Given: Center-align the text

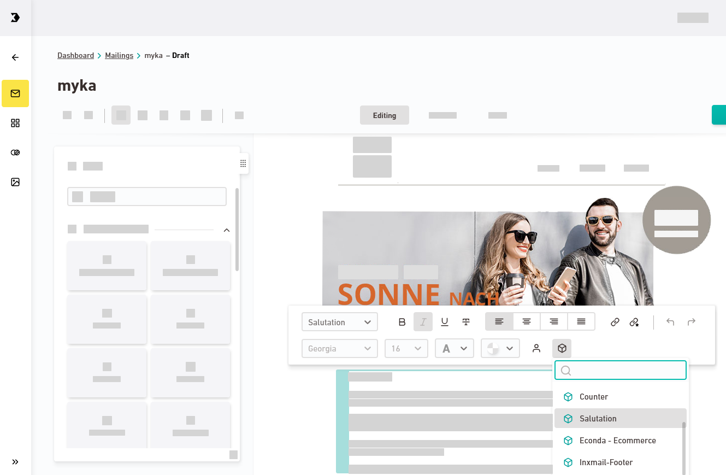Looking at the screenshot, I should point(526,322).
